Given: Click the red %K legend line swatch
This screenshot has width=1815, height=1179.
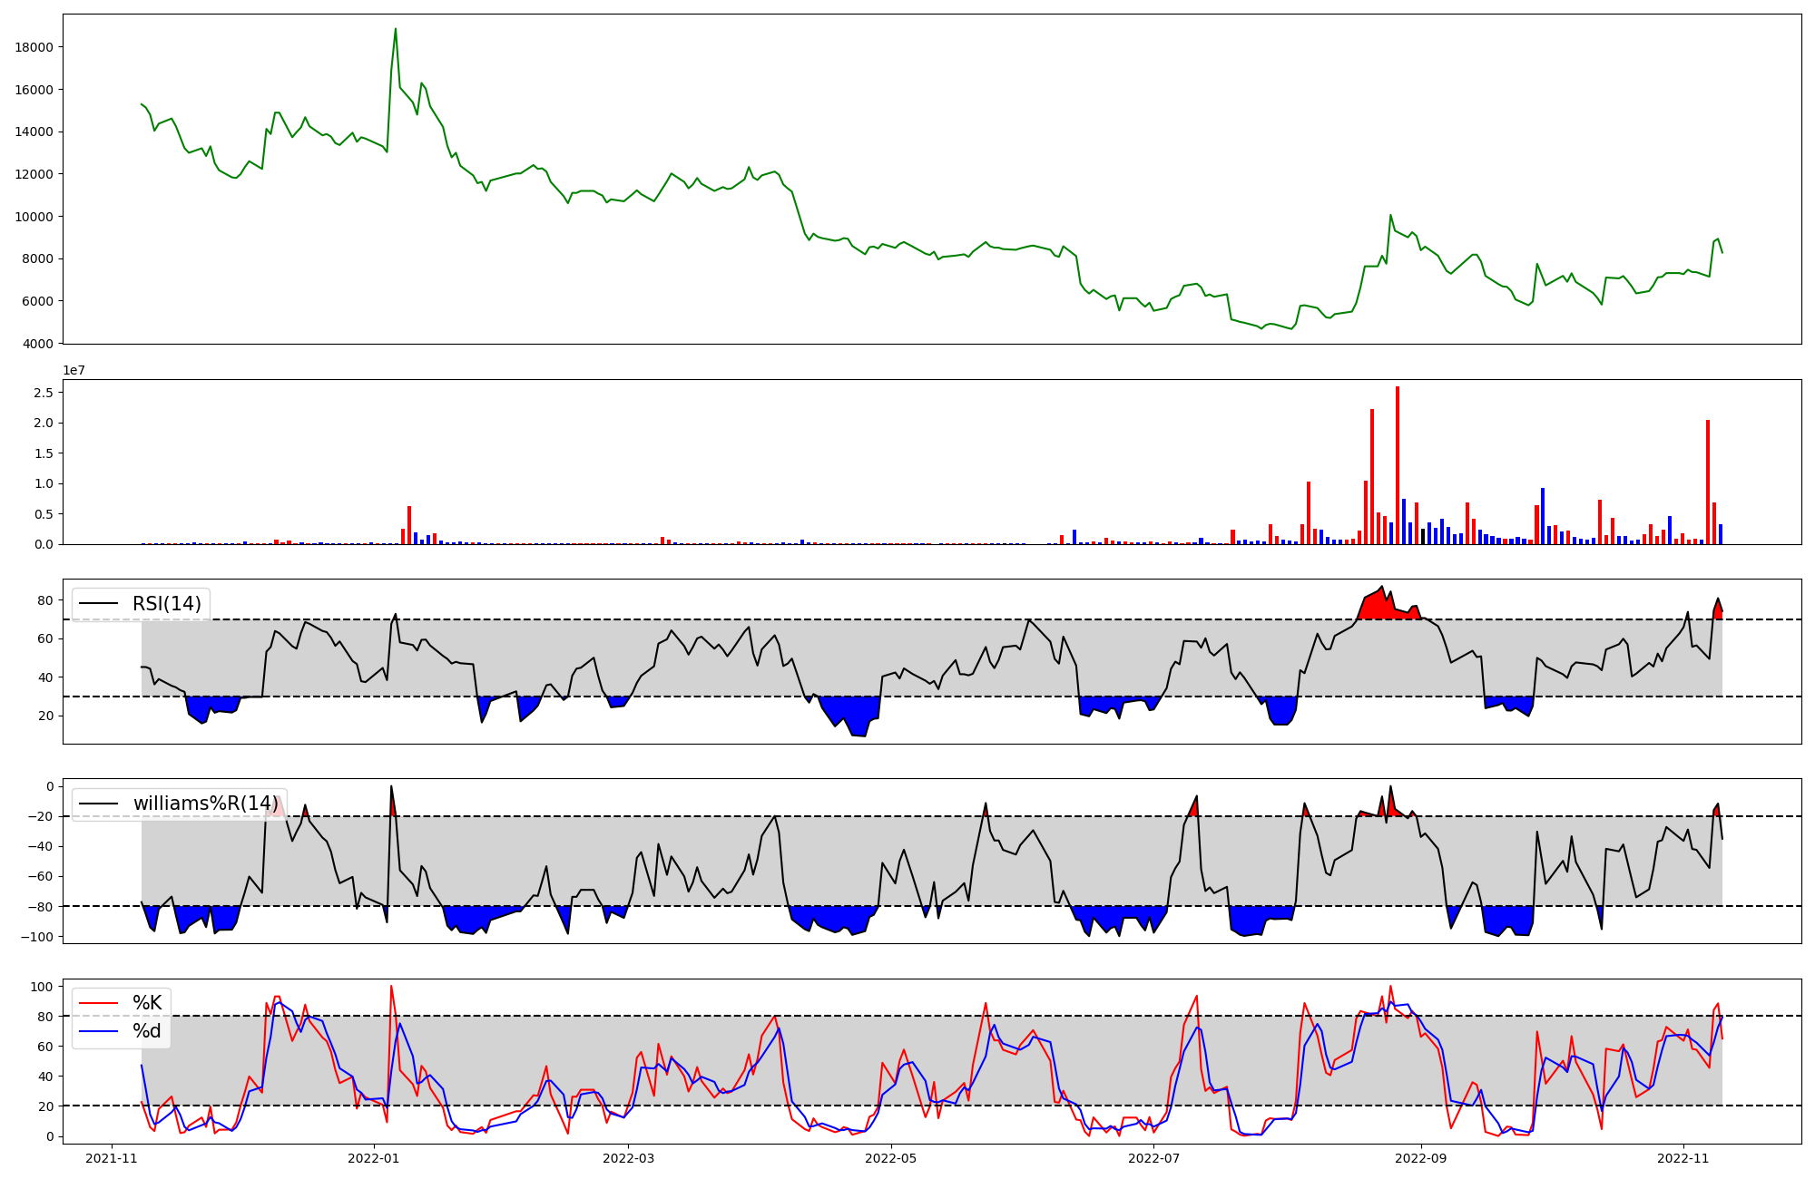Looking at the screenshot, I should (99, 1002).
